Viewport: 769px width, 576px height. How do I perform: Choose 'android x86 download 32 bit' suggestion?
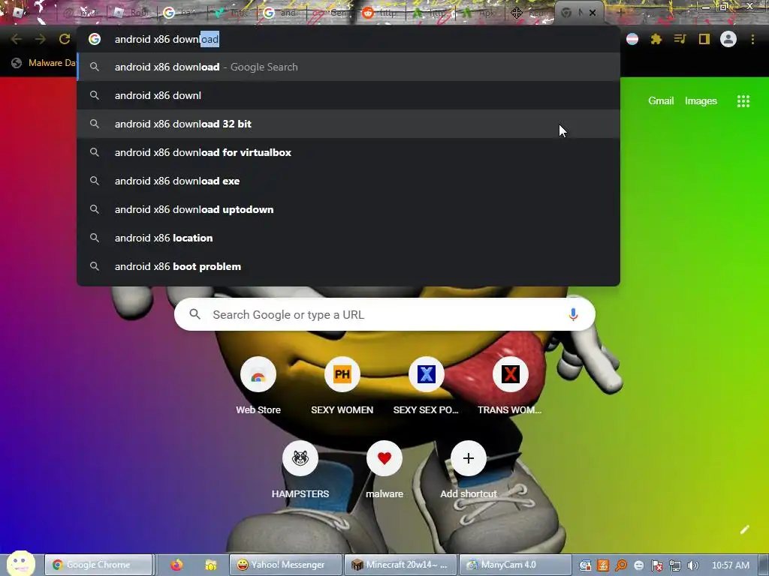coord(348,124)
